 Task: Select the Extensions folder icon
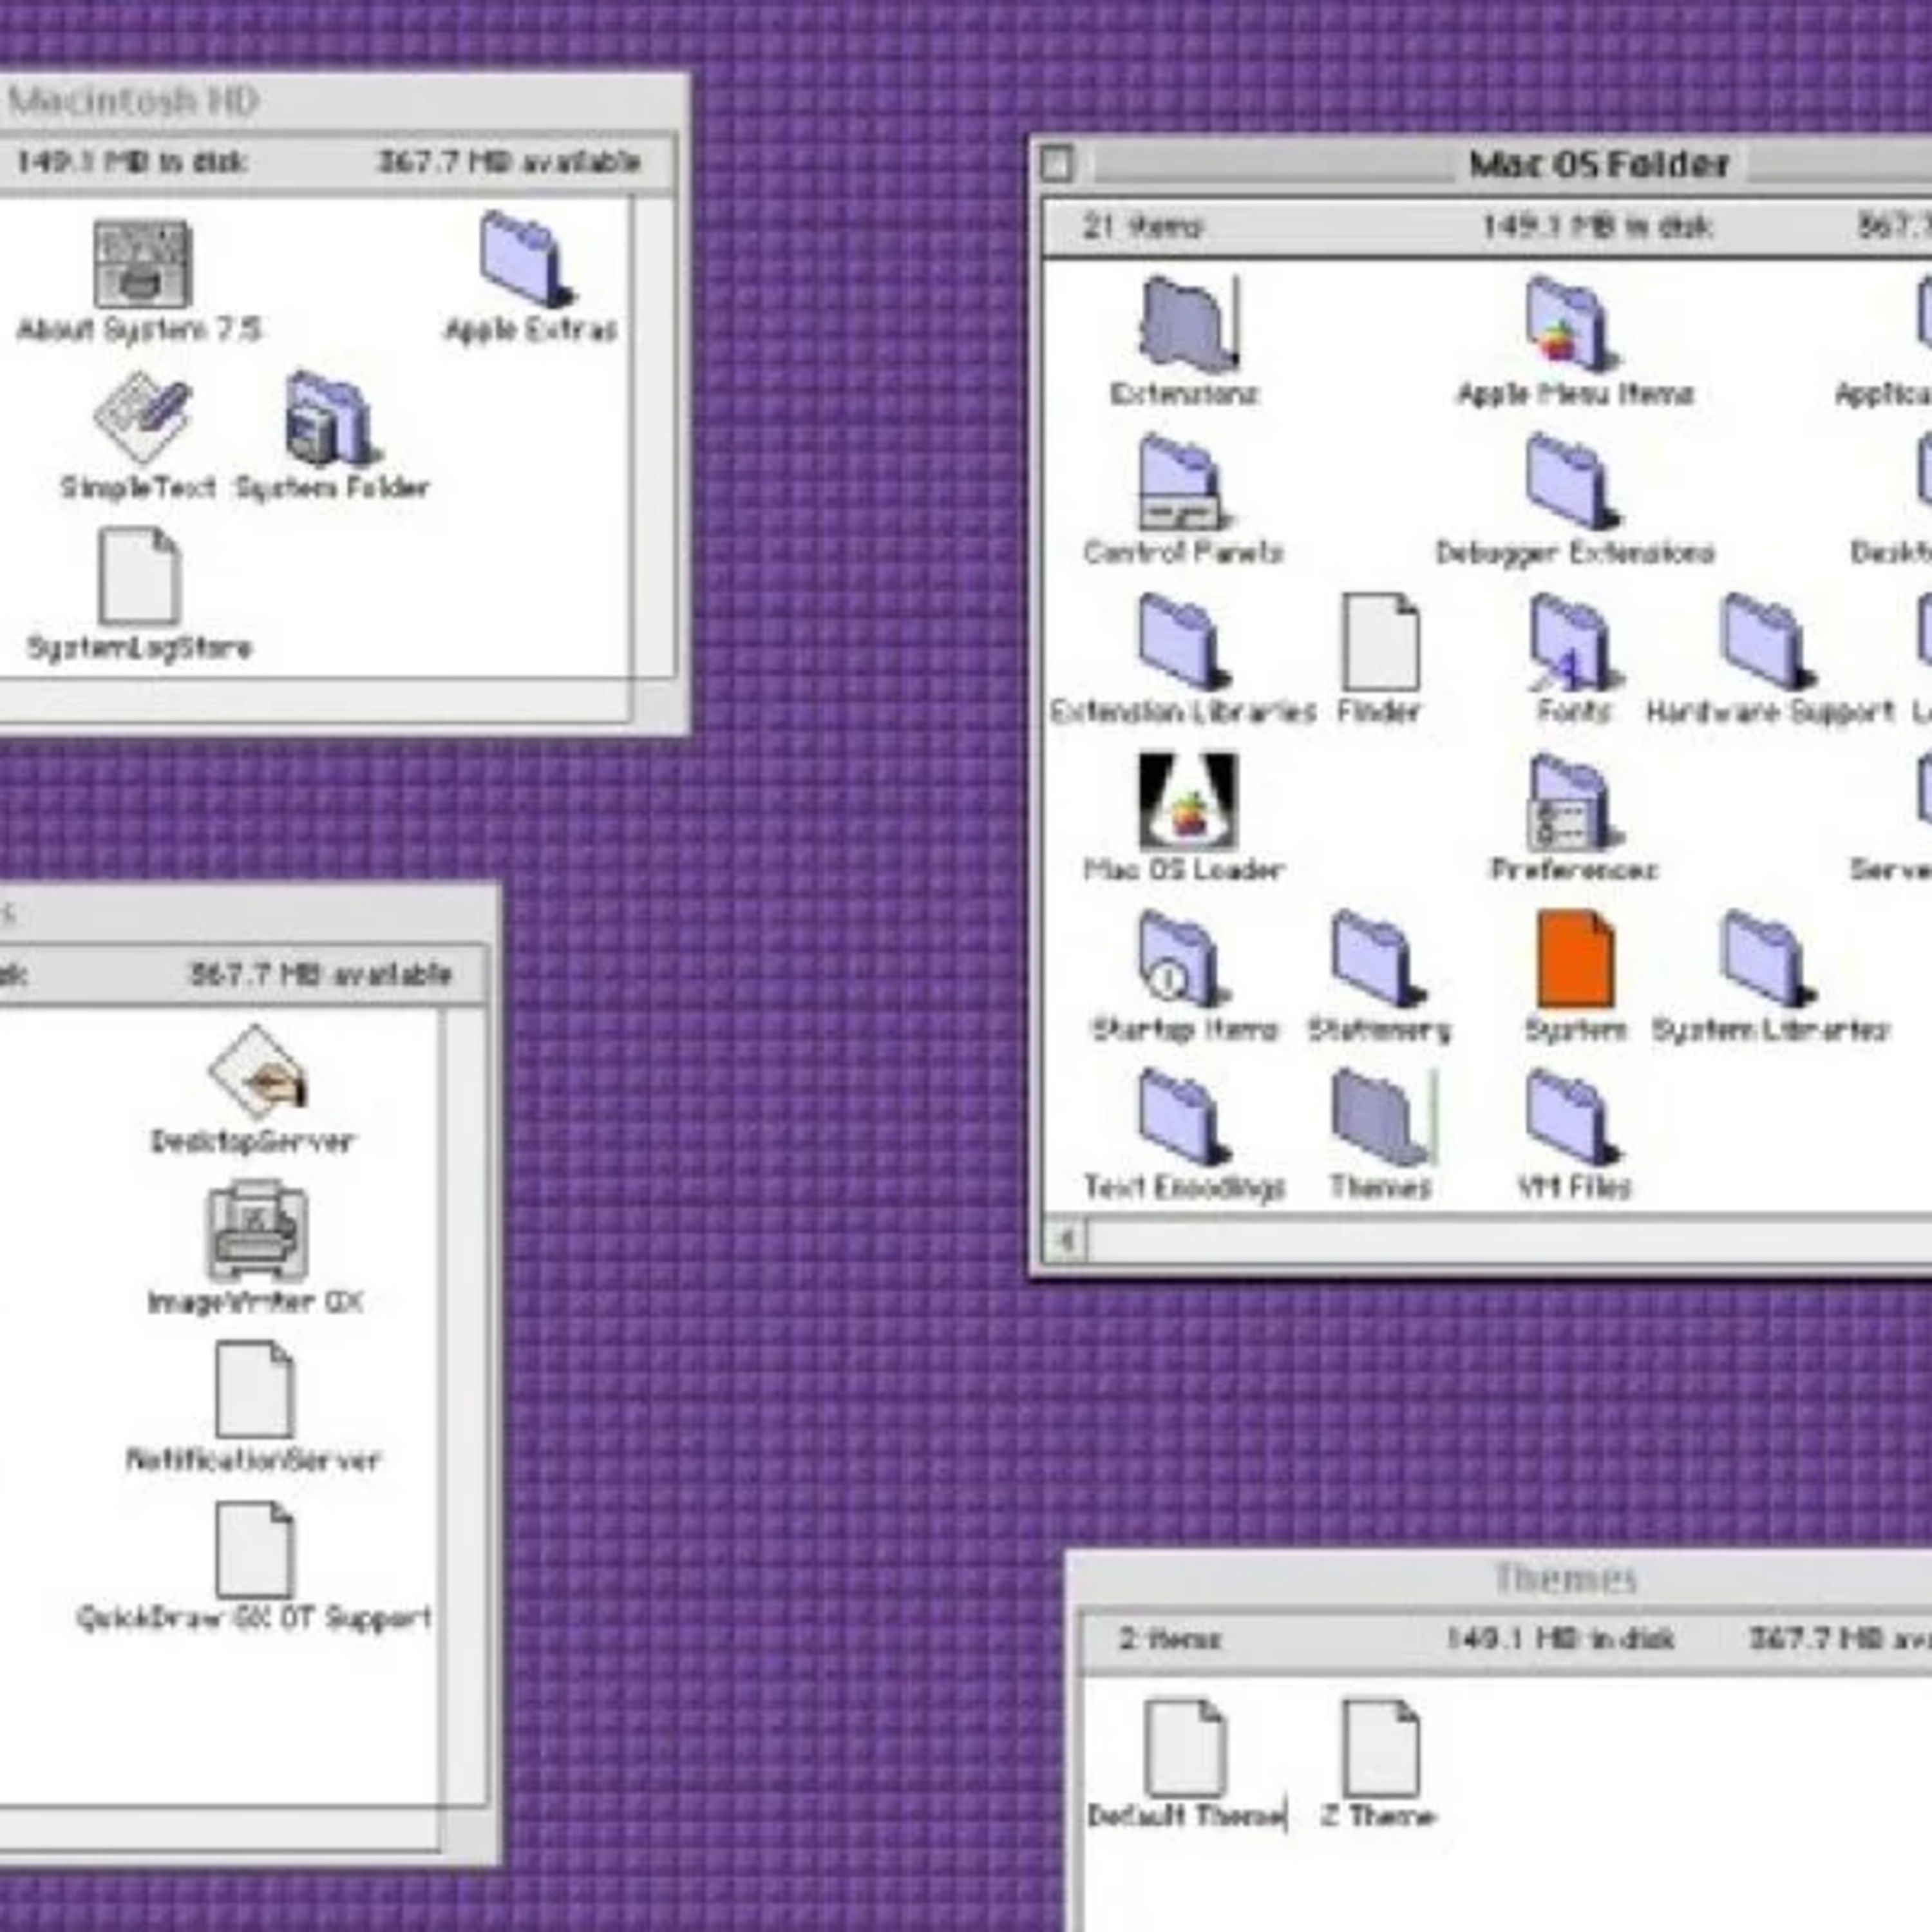tap(1189, 324)
